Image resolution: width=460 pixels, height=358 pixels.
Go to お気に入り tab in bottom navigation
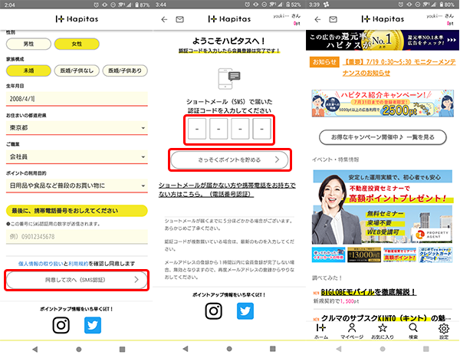(383, 331)
